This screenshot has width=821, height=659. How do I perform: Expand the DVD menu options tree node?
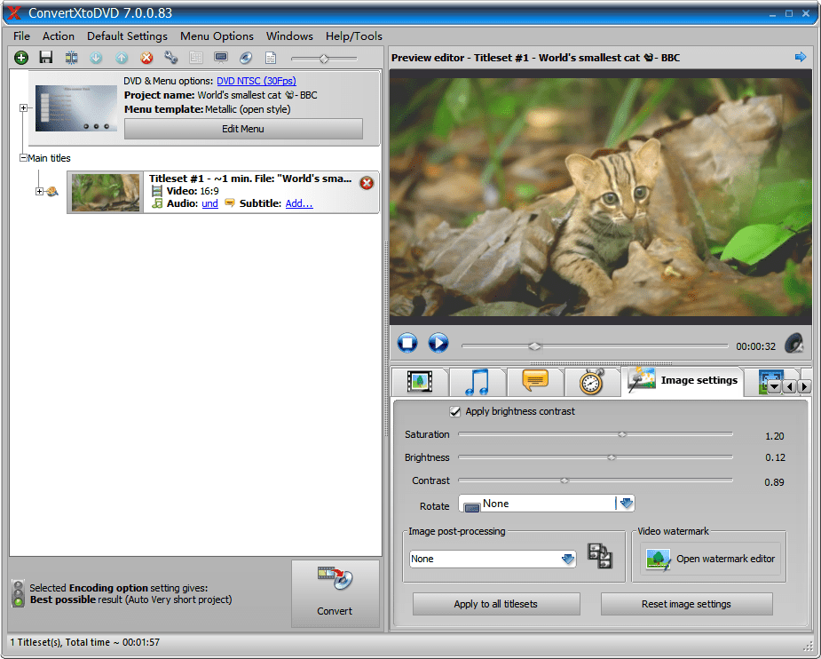(x=23, y=108)
